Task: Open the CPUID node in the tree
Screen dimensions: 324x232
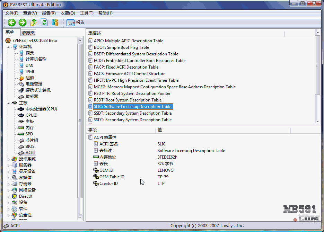Action: 31,115
